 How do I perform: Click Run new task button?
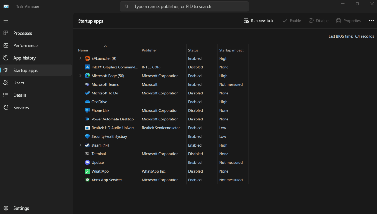coord(259,21)
